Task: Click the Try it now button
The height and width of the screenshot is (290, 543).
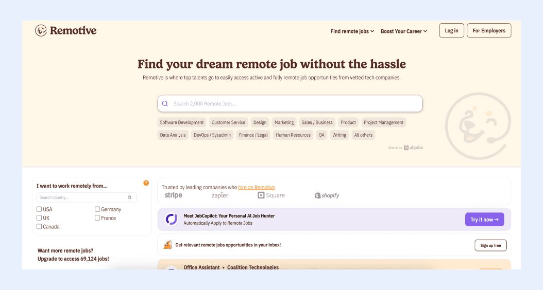Action: (484, 220)
